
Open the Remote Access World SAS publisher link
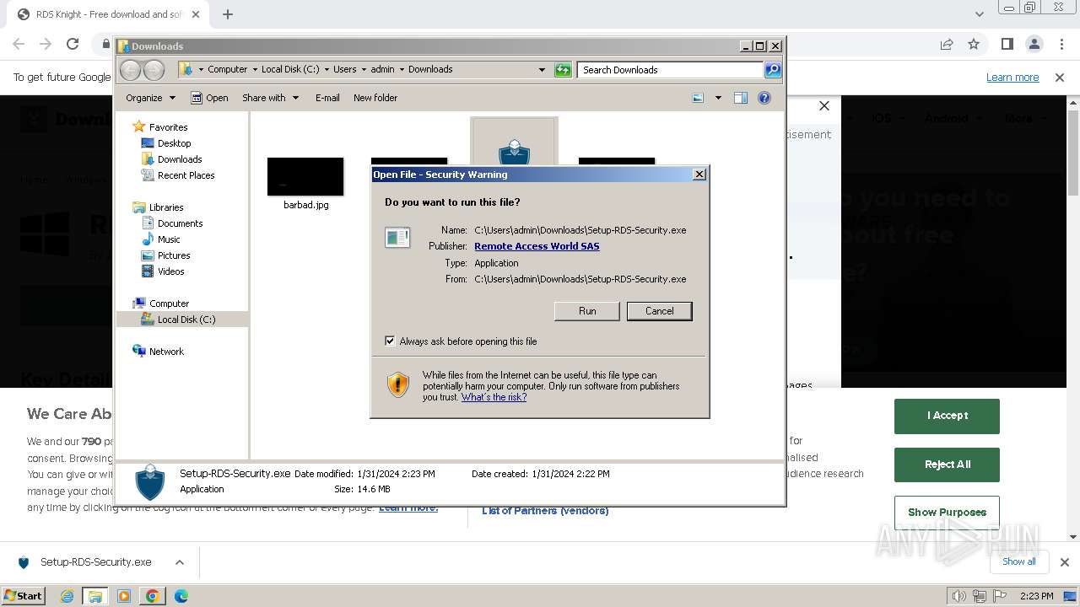537,246
